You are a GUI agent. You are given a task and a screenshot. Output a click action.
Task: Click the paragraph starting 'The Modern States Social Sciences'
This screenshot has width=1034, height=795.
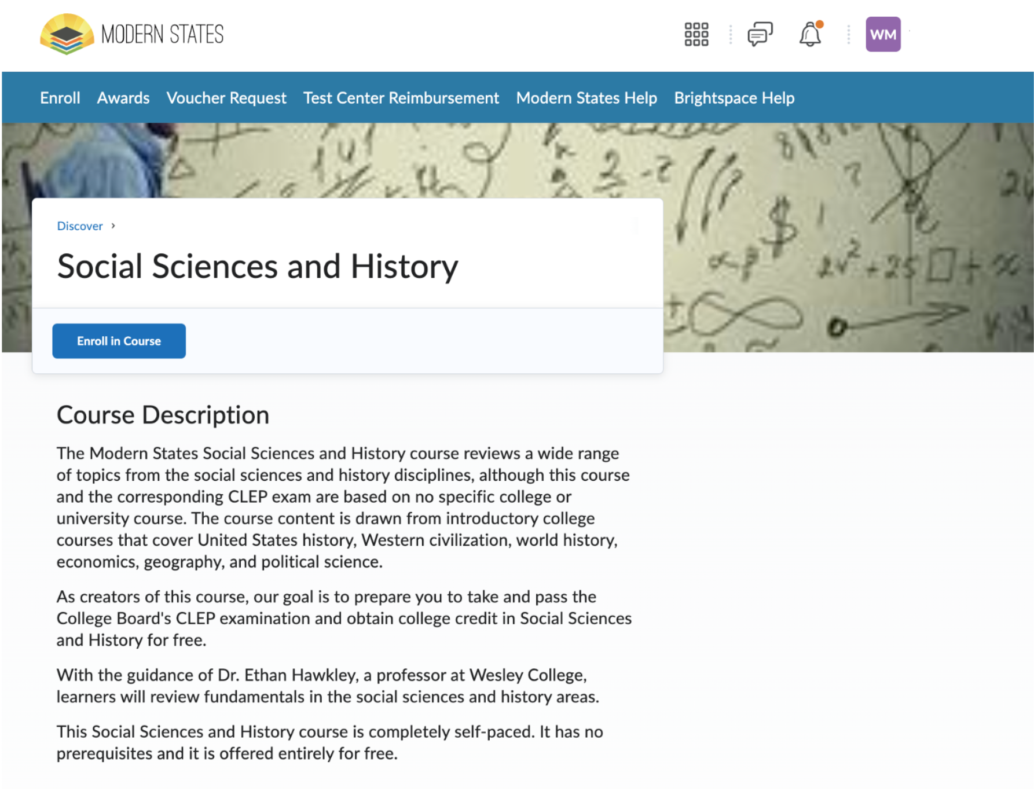[x=343, y=507]
